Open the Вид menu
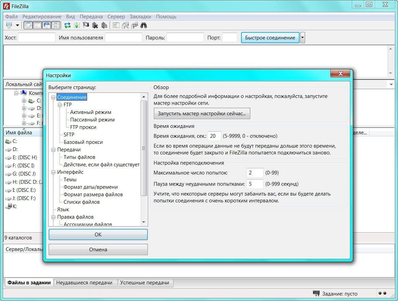 (70, 16)
